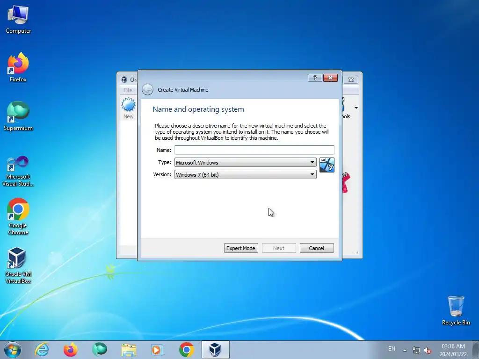
Task: Launch Google Chrome from the taskbar
Action: point(186,350)
